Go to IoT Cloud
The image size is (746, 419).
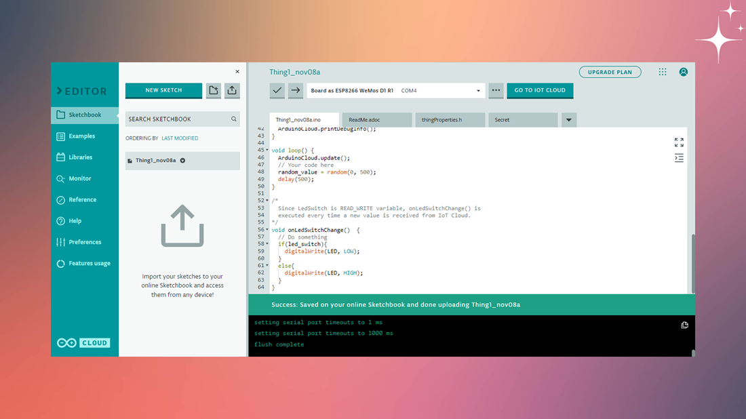coord(540,90)
